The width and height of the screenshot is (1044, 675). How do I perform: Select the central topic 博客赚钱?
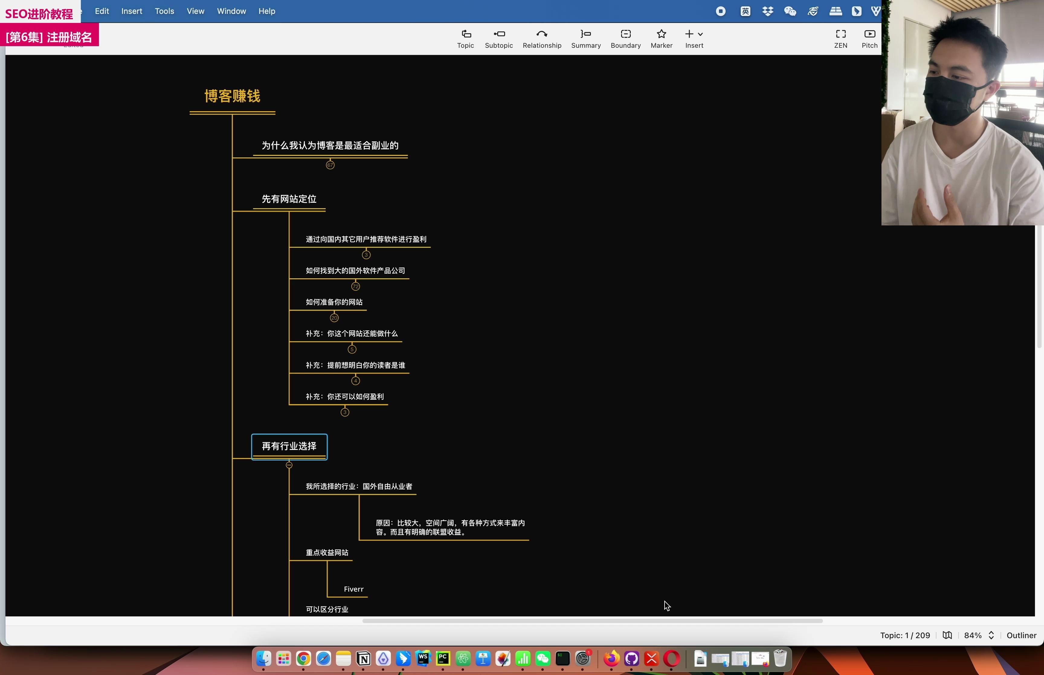pos(232,96)
